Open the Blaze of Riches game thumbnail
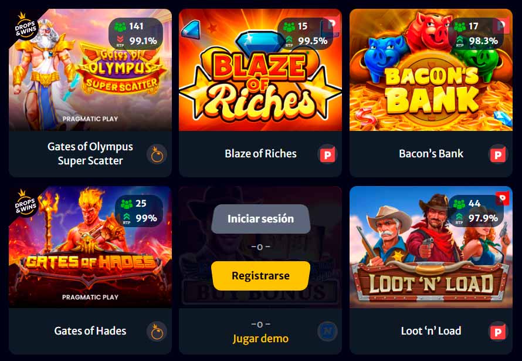 pos(260,70)
